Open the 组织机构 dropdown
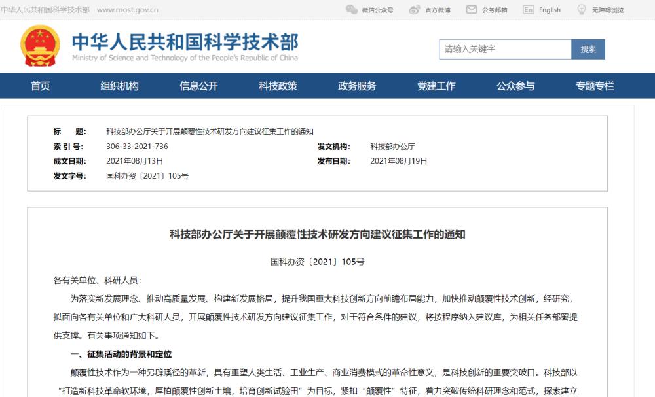The image size is (655, 397). coord(119,86)
